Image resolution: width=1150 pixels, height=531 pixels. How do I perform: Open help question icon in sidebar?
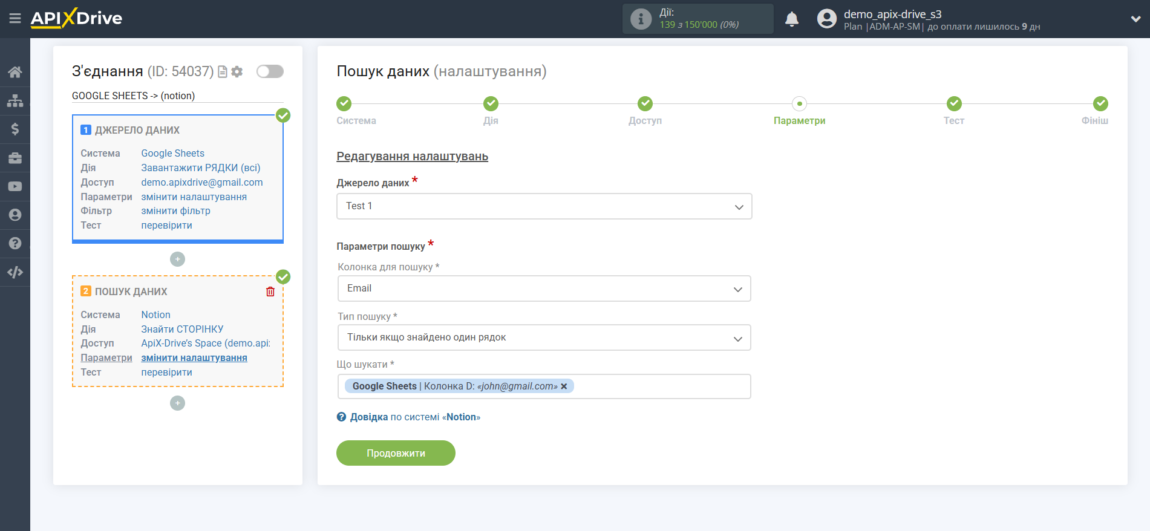(15, 243)
